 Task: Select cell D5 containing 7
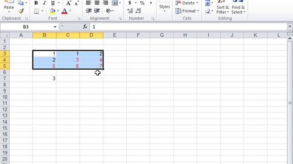tap(92, 66)
